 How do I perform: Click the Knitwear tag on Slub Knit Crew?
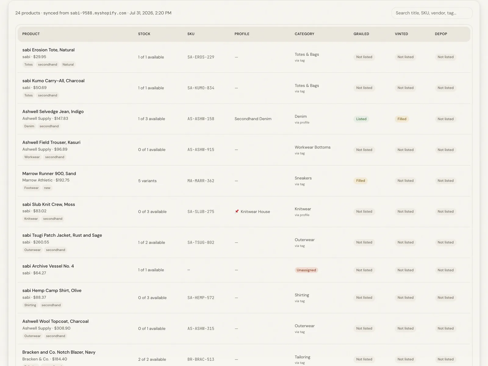(31, 219)
